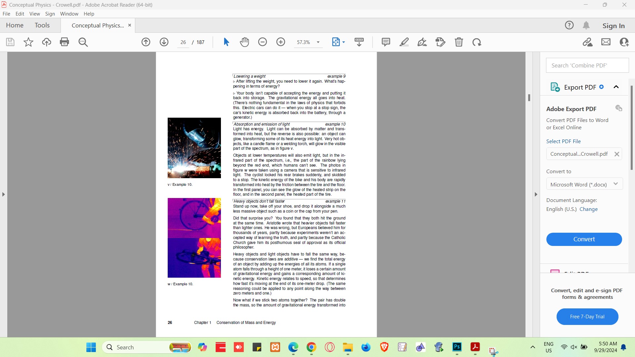The width and height of the screenshot is (635, 357).
Task: Click the Change language link
Action: [588, 209]
